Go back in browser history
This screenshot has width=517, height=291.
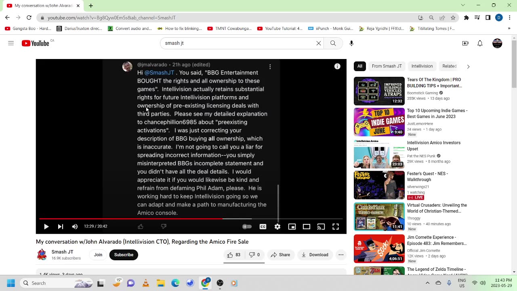(x=7, y=18)
